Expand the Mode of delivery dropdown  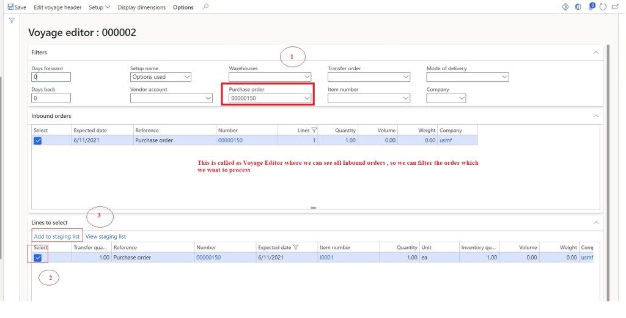[x=504, y=78]
